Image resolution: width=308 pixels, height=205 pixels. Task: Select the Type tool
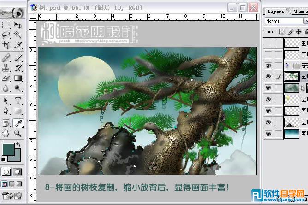[x=18, y=100]
